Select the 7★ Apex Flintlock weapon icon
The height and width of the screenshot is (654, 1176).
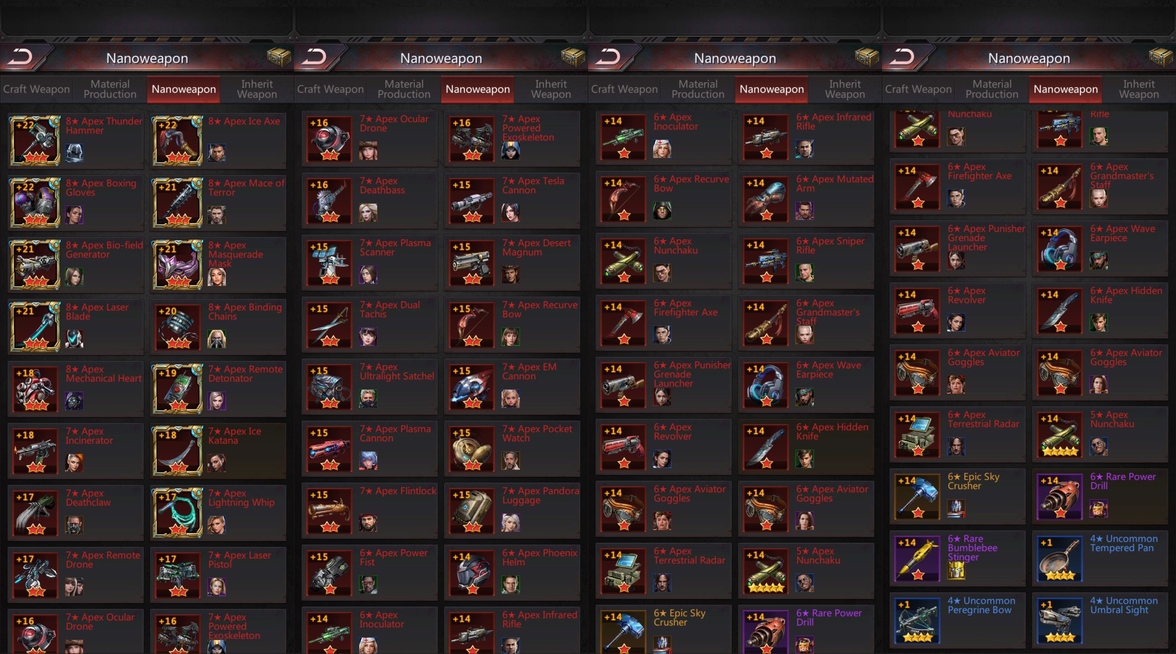pos(329,511)
